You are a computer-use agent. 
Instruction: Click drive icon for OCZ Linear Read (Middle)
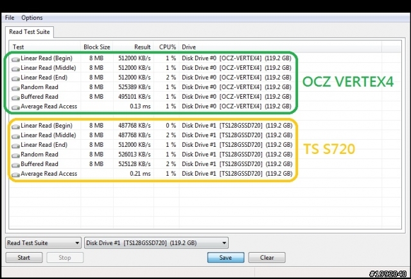[x=15, y=69]
